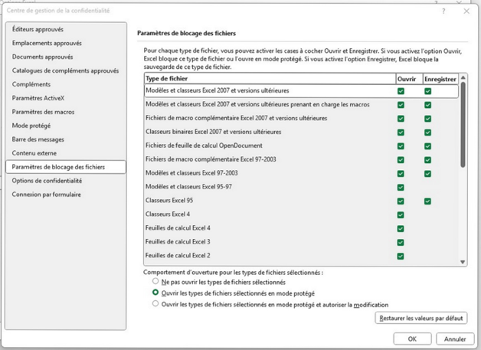Uncheck Enregistrer for macro complémentaire Excel 97-2003
This screenshot has height=350, width=481.
tap(427, 160)
